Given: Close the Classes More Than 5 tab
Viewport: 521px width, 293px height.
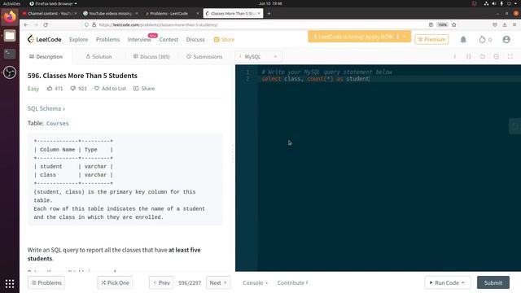Looking at the screenshot, I should 259,14.
